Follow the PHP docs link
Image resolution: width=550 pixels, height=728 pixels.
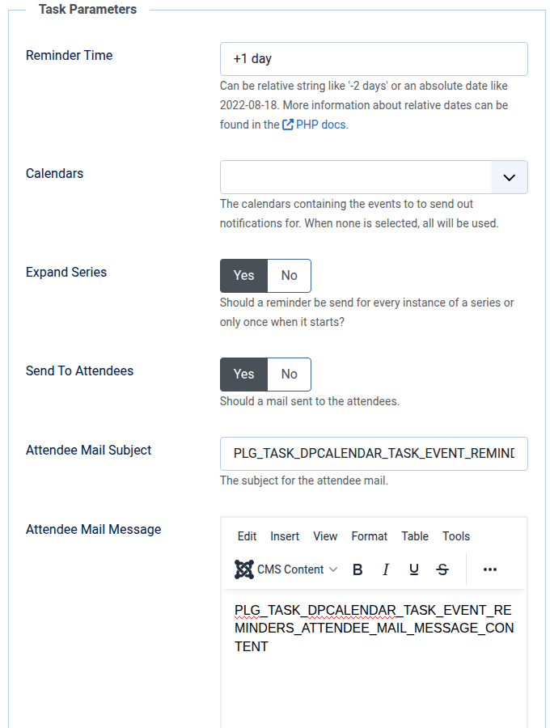[320, 125]
